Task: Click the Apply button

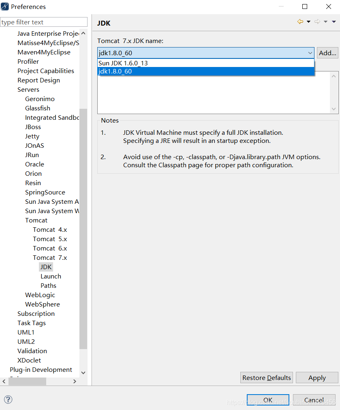Action: 317,378
